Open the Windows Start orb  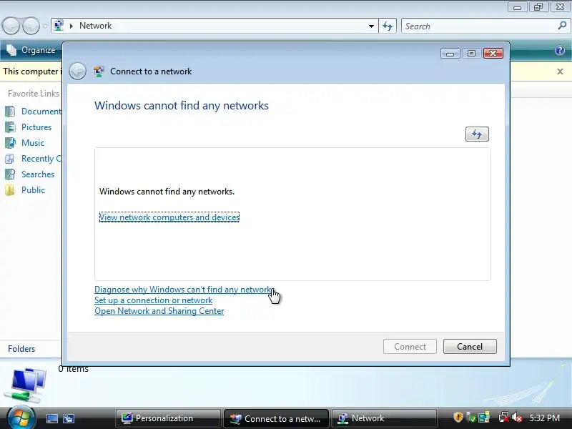click(x=21, y=418)
